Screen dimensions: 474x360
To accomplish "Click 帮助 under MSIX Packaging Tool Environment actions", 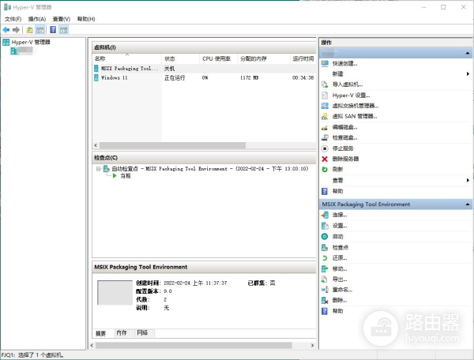I will pyautogui.click(x=337, y=311).
